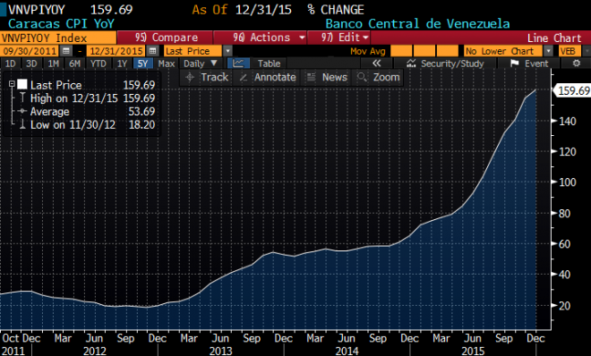Image resolution: width=591 pixels, height=356 pixels.
Task: Open Security/Study chart icon button
Action: pyautogui.click(x=446, y=64)
